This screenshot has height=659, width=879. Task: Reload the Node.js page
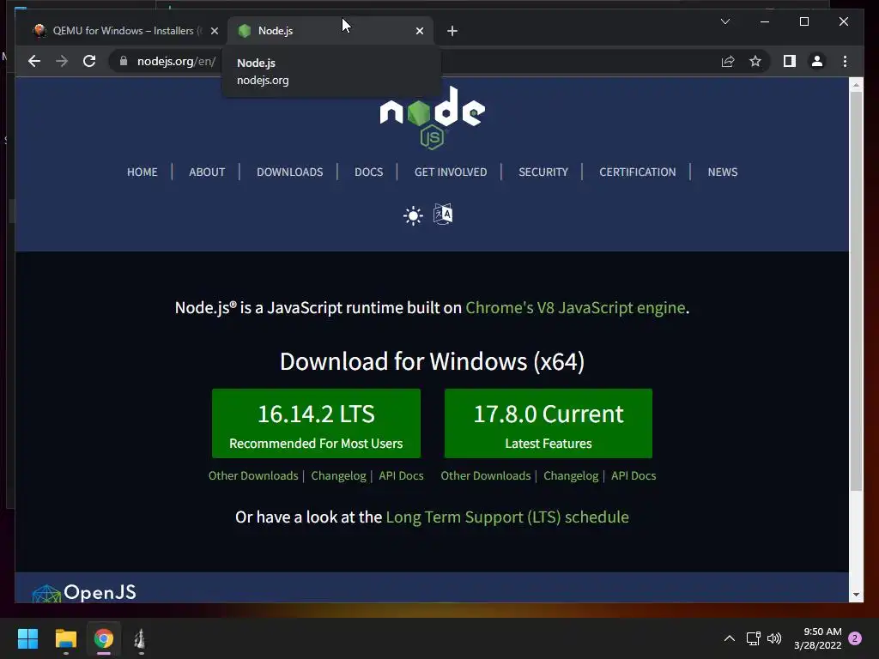click(x=89, y=61)
